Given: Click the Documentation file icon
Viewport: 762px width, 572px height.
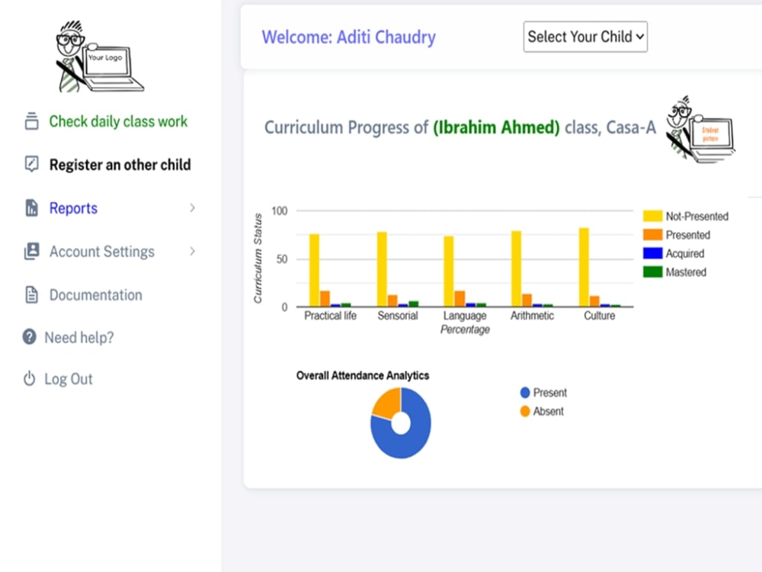Looking at the screenshot, I should [x=31, y=294].
